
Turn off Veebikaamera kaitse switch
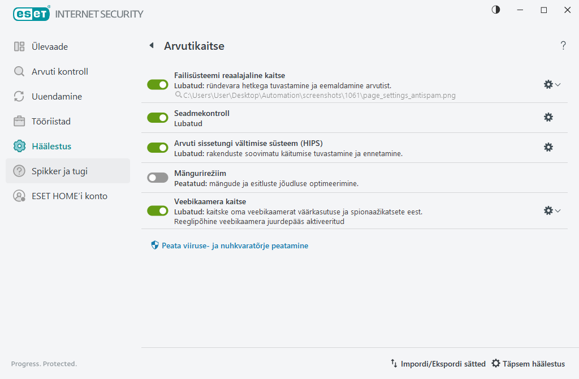click(x=158, y=210)
